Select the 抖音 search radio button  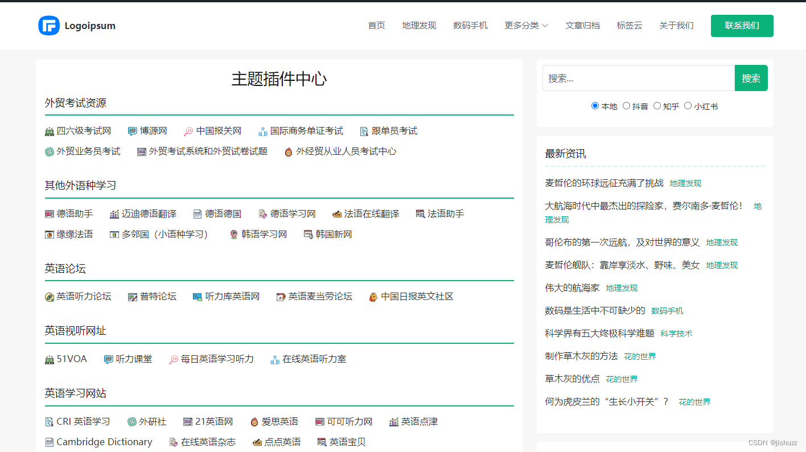pyautogui.click(x=626, y=106)
